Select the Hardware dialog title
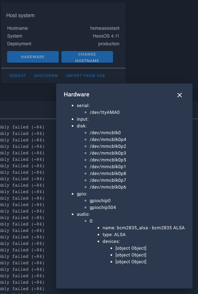Viewport: 198px width, 294px height. point(77,94)
